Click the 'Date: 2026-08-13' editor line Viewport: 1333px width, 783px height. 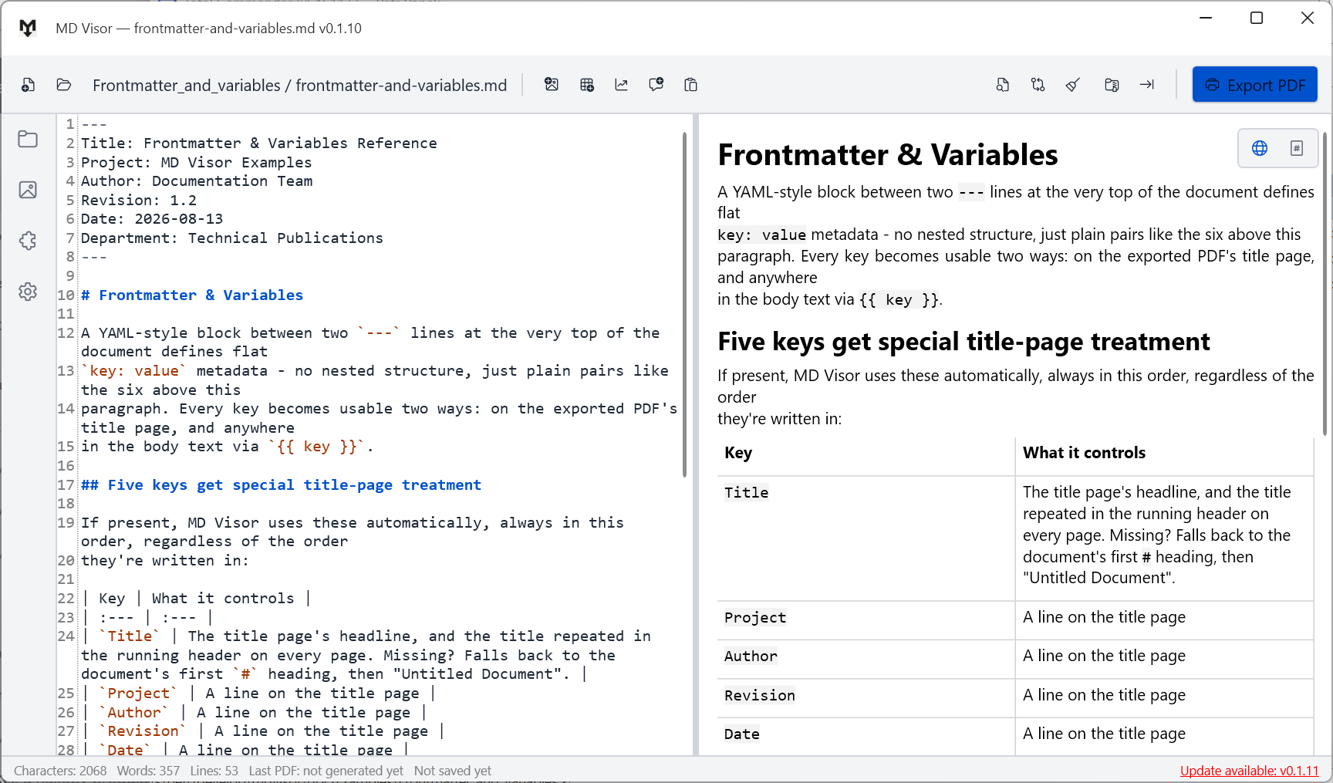tap(152, 219)
